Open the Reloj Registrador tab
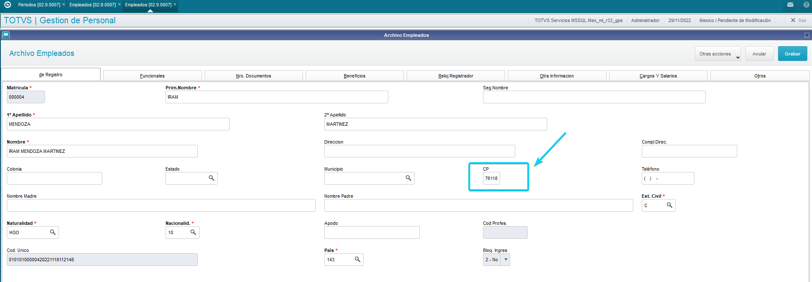 pos(456,76)
